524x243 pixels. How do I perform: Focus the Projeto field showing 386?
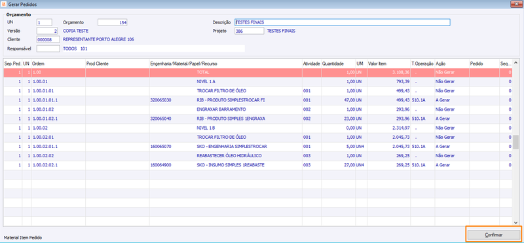(x=250, y=31)
